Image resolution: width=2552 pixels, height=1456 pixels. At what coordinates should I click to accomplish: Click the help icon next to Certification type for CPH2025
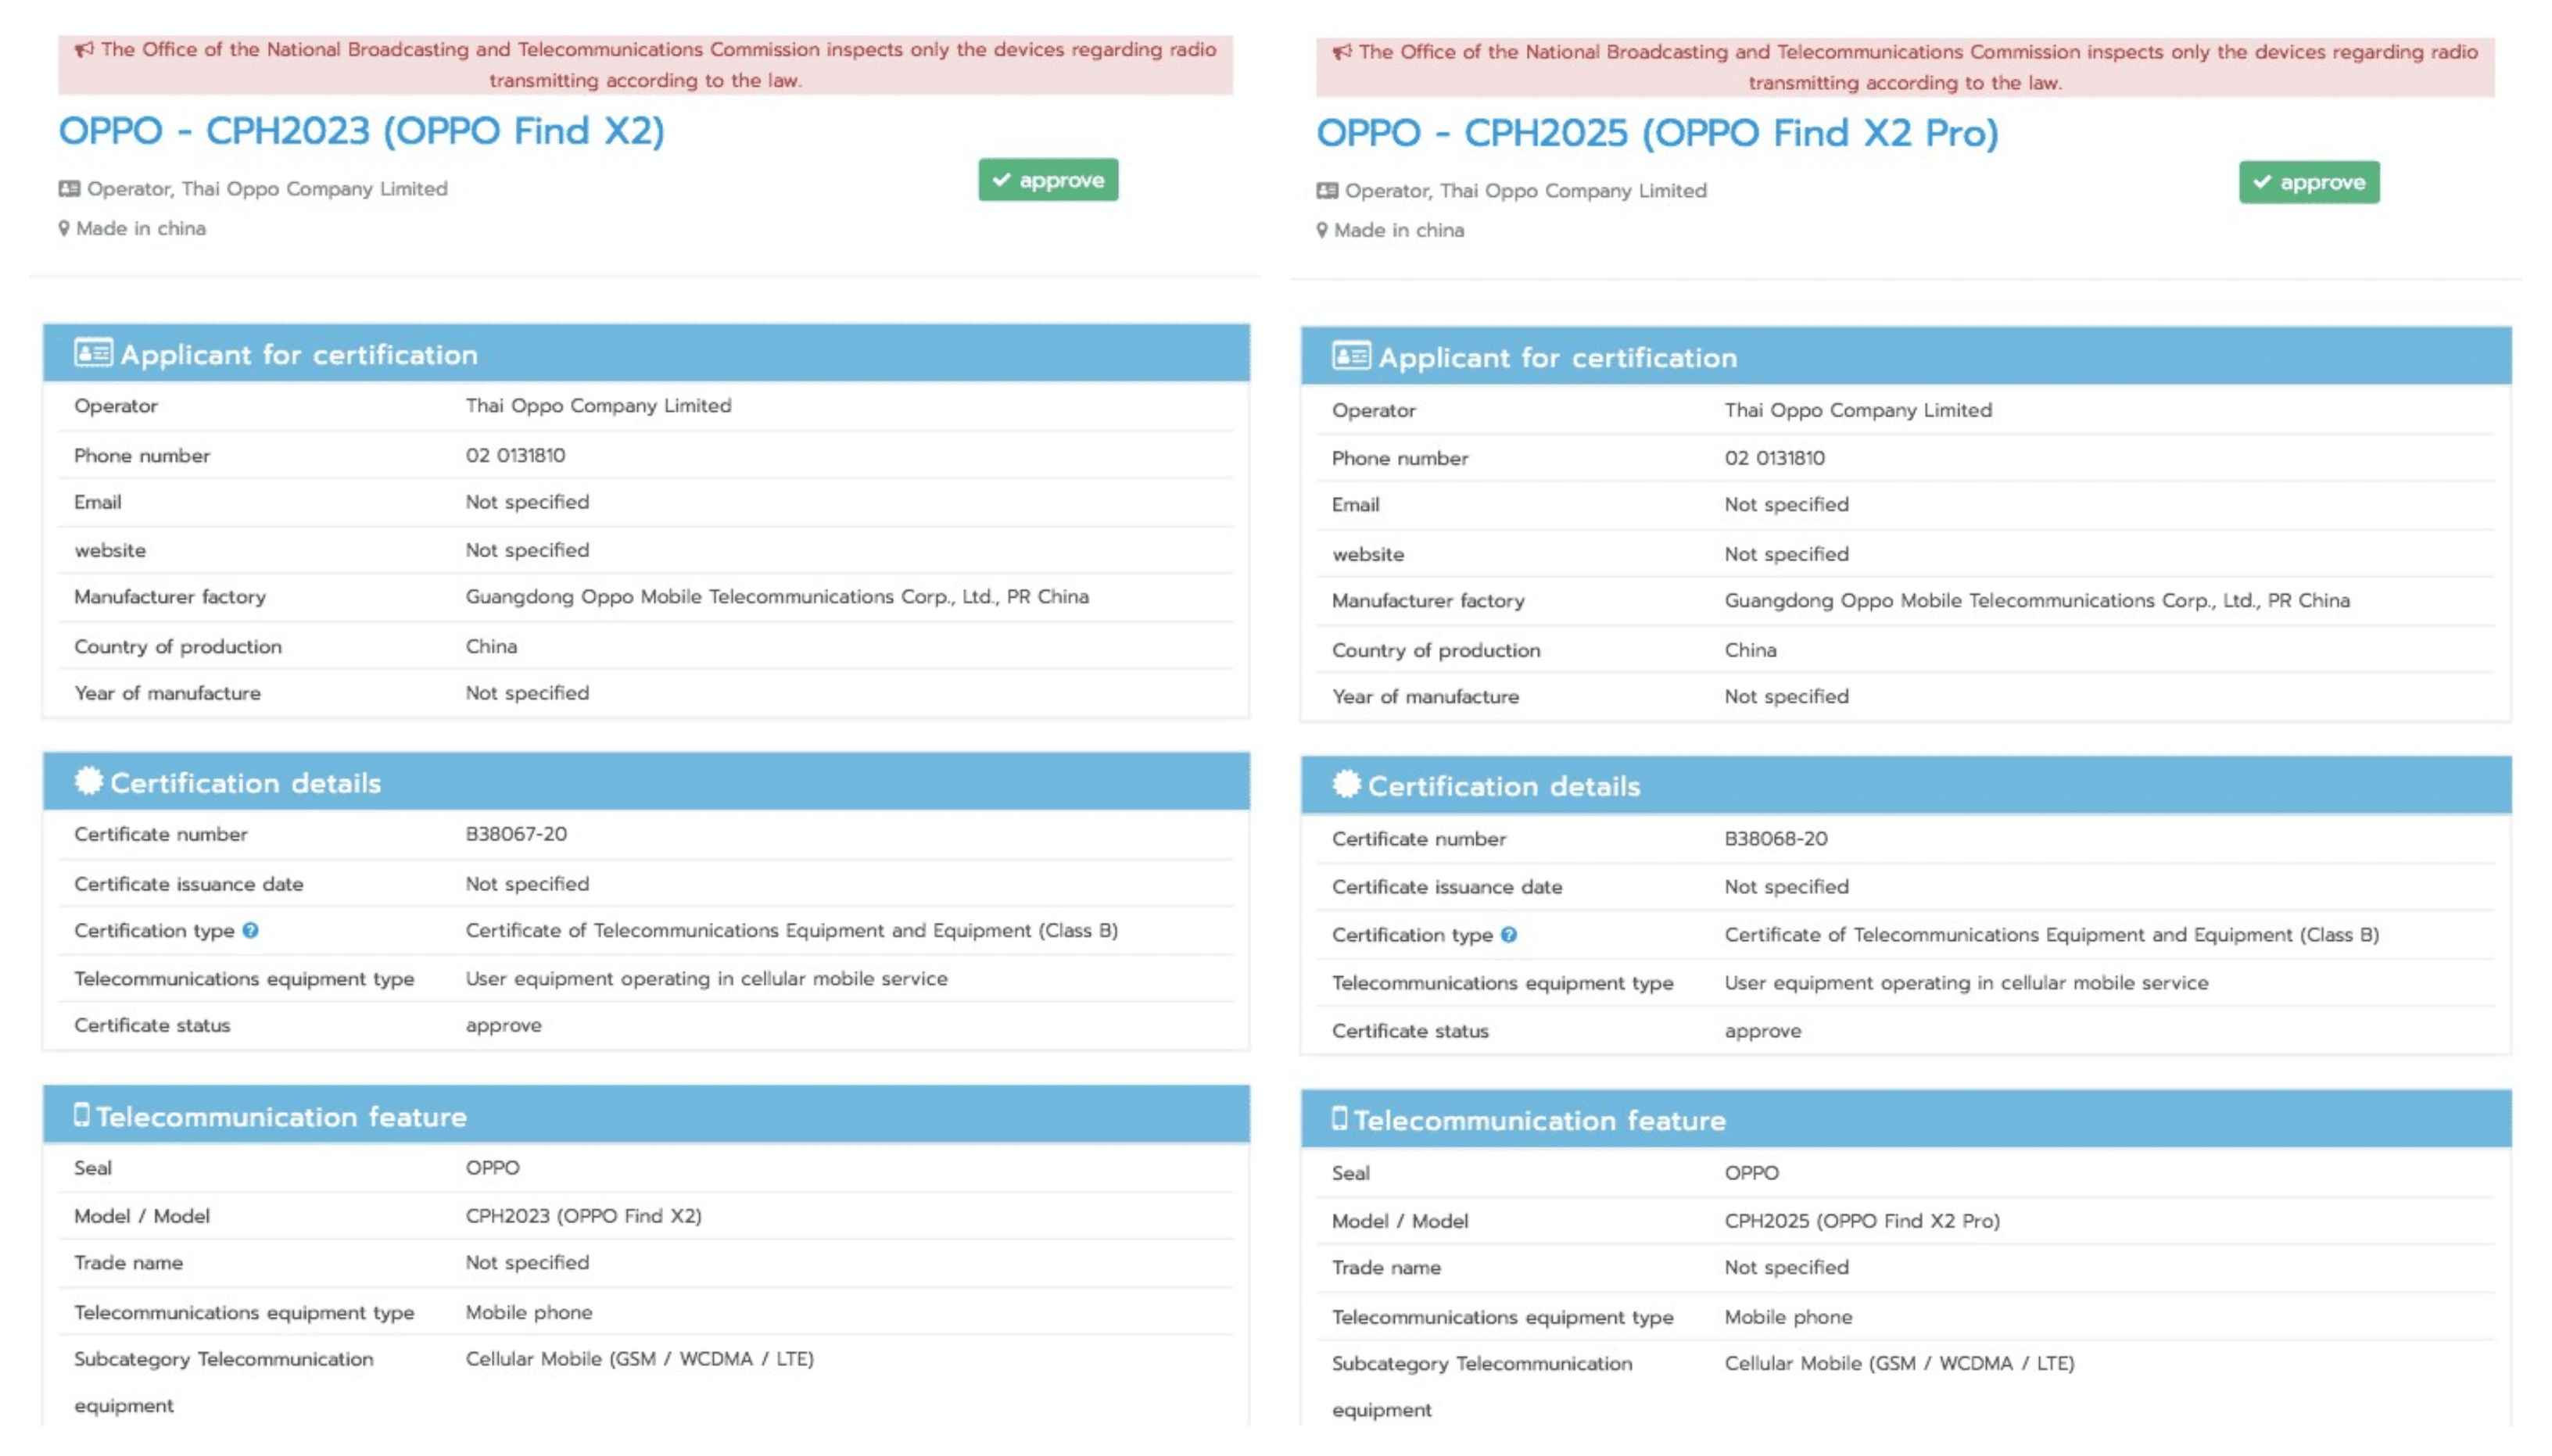1508,934
